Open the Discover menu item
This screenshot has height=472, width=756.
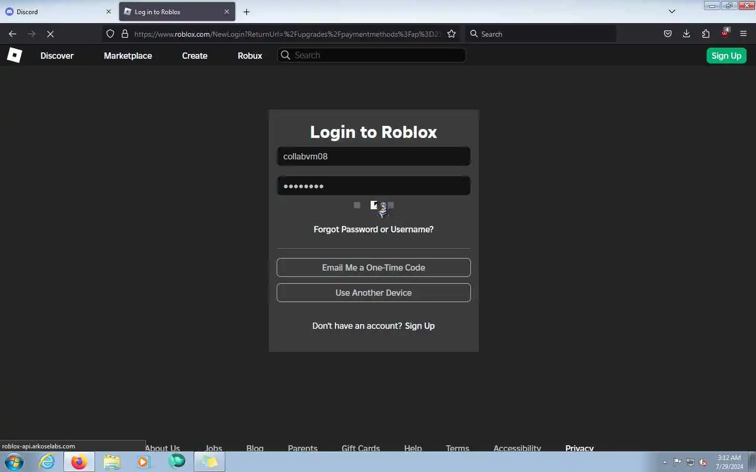tap(57, 56)
